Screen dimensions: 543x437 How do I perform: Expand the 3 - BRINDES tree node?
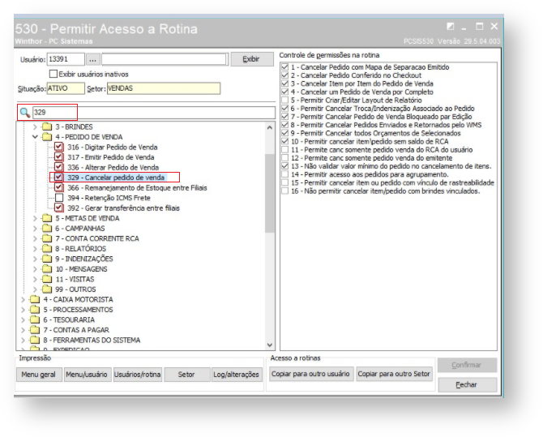coord(35,127)
